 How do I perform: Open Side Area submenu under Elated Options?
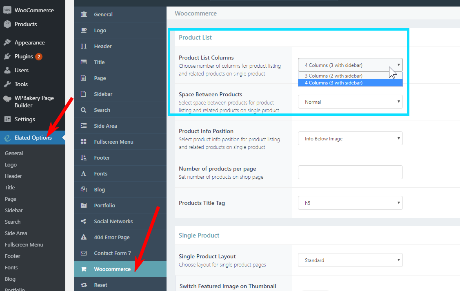coord(16,233)
